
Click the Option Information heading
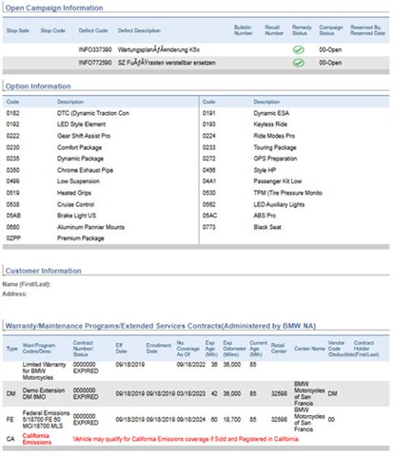[x=38, y=86]
